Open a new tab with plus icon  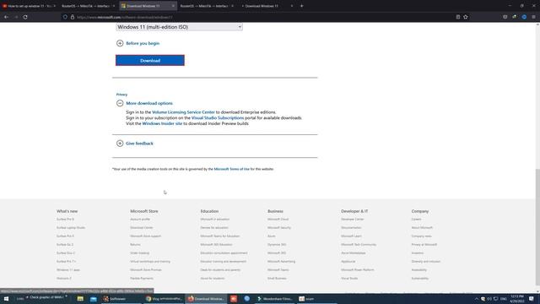(x=302, y=6)
